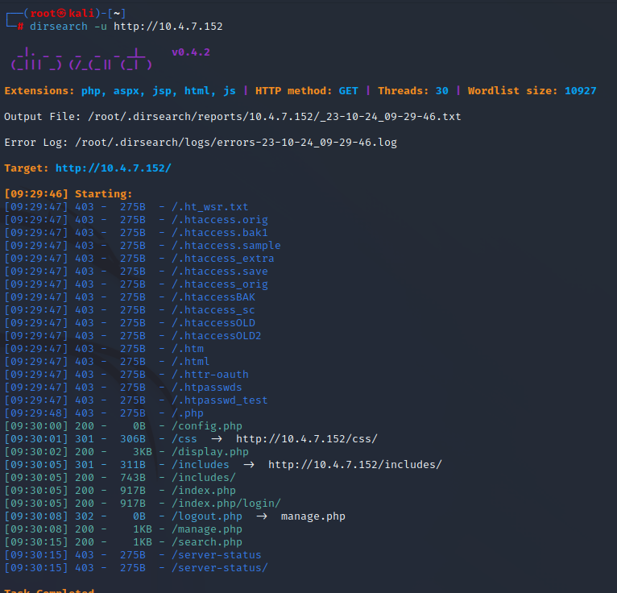
Task: Click the Output File path ending 09-29-46.txt
Action: point(274,117)
